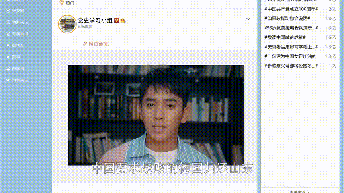This screenshot has width=344, height=193.
Task: Click the 热门 lightbulb icon
Action: click(x=62, y=2)
